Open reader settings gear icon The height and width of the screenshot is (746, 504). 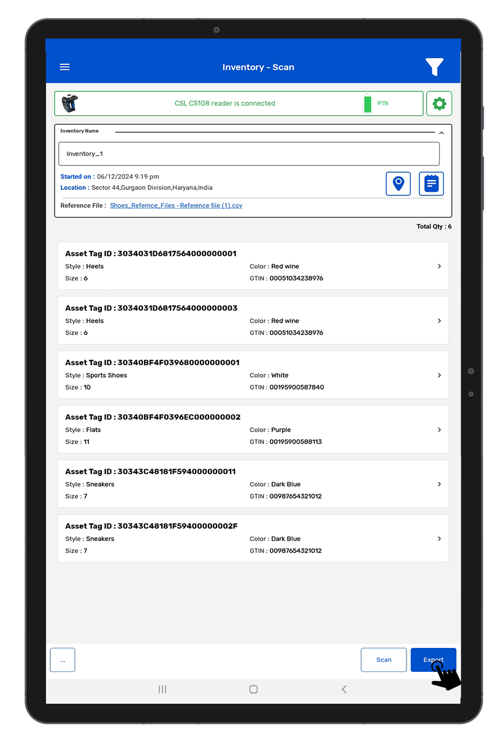tap(439, 104)
